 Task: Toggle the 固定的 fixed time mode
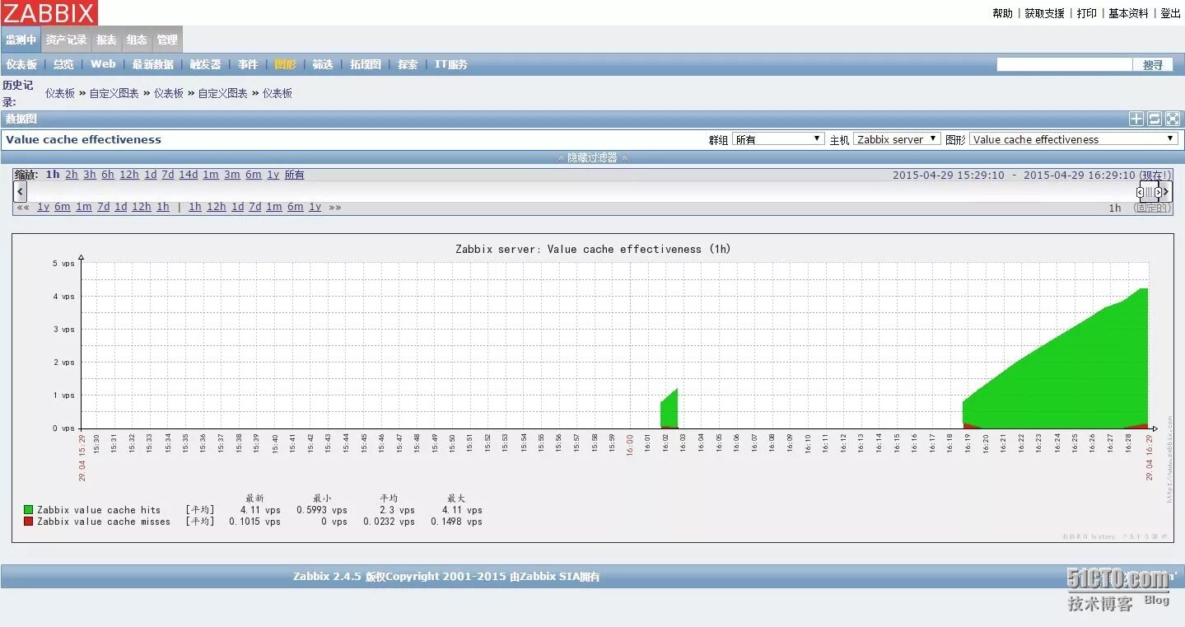(1150, 208)
